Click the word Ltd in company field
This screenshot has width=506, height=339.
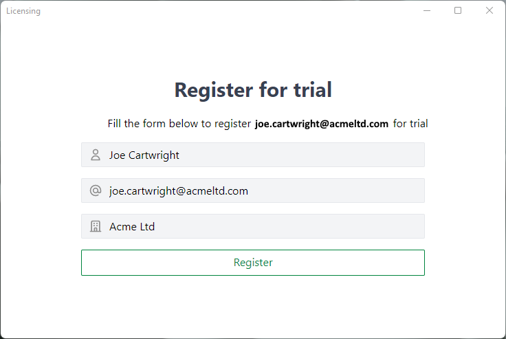[x=147, y=227]
